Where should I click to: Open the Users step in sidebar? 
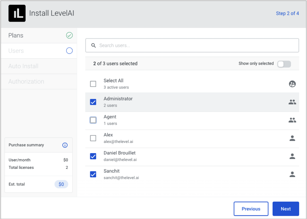tap(39, 51)
